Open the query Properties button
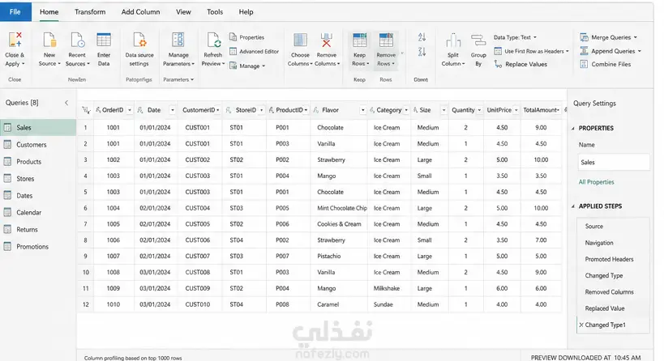Viewport: 664px width, 361px height. point(247,37)
